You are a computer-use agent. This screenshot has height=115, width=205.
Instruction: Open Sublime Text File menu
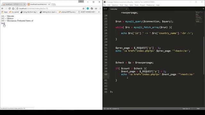tap(105, 5)
